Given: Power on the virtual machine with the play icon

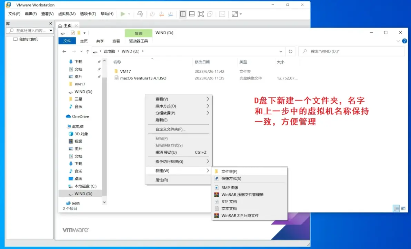Looking at the screenshot, I should click(x=123, y=14).
